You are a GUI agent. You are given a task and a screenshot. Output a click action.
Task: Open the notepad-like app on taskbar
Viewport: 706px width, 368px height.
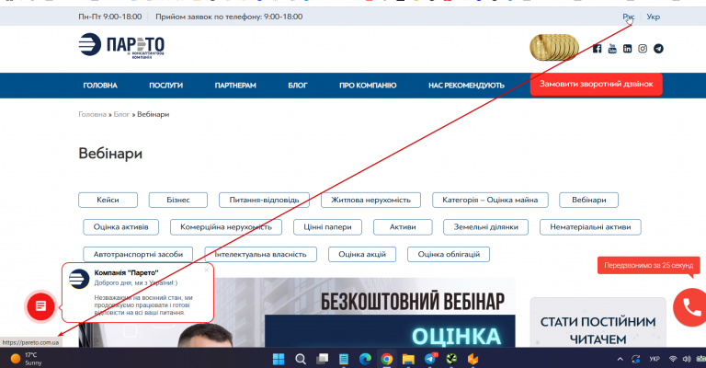[x=344, y=359]
